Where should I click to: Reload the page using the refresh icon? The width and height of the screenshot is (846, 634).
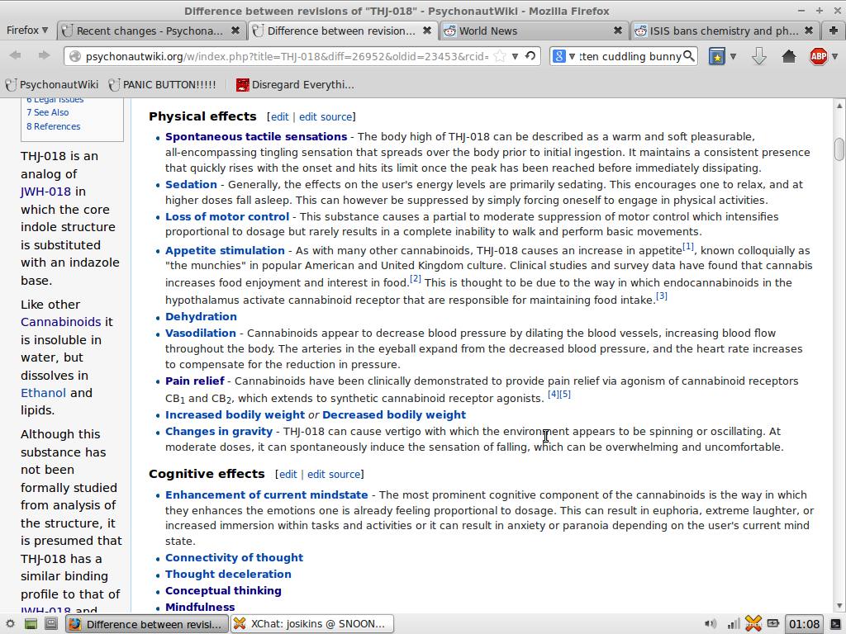click(x=530, y=56)
